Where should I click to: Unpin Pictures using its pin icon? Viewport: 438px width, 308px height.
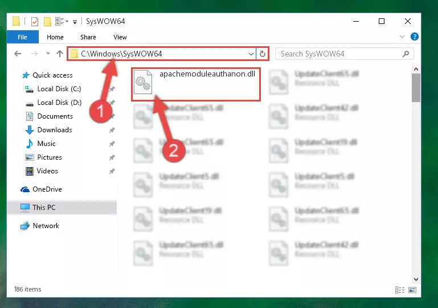(x=112, y=157)
